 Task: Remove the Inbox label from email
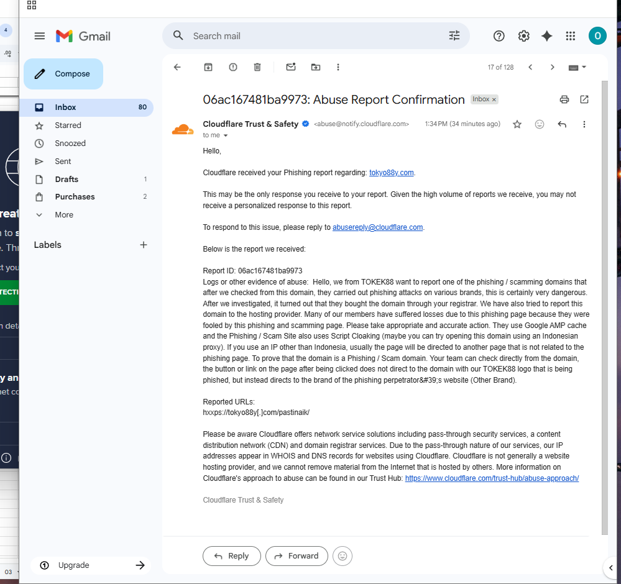coord(494,99)
